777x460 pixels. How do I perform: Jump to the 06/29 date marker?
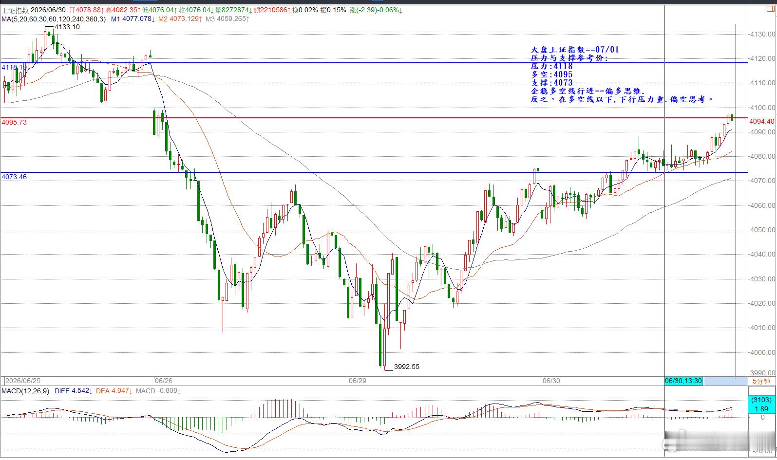coord(357,381)
